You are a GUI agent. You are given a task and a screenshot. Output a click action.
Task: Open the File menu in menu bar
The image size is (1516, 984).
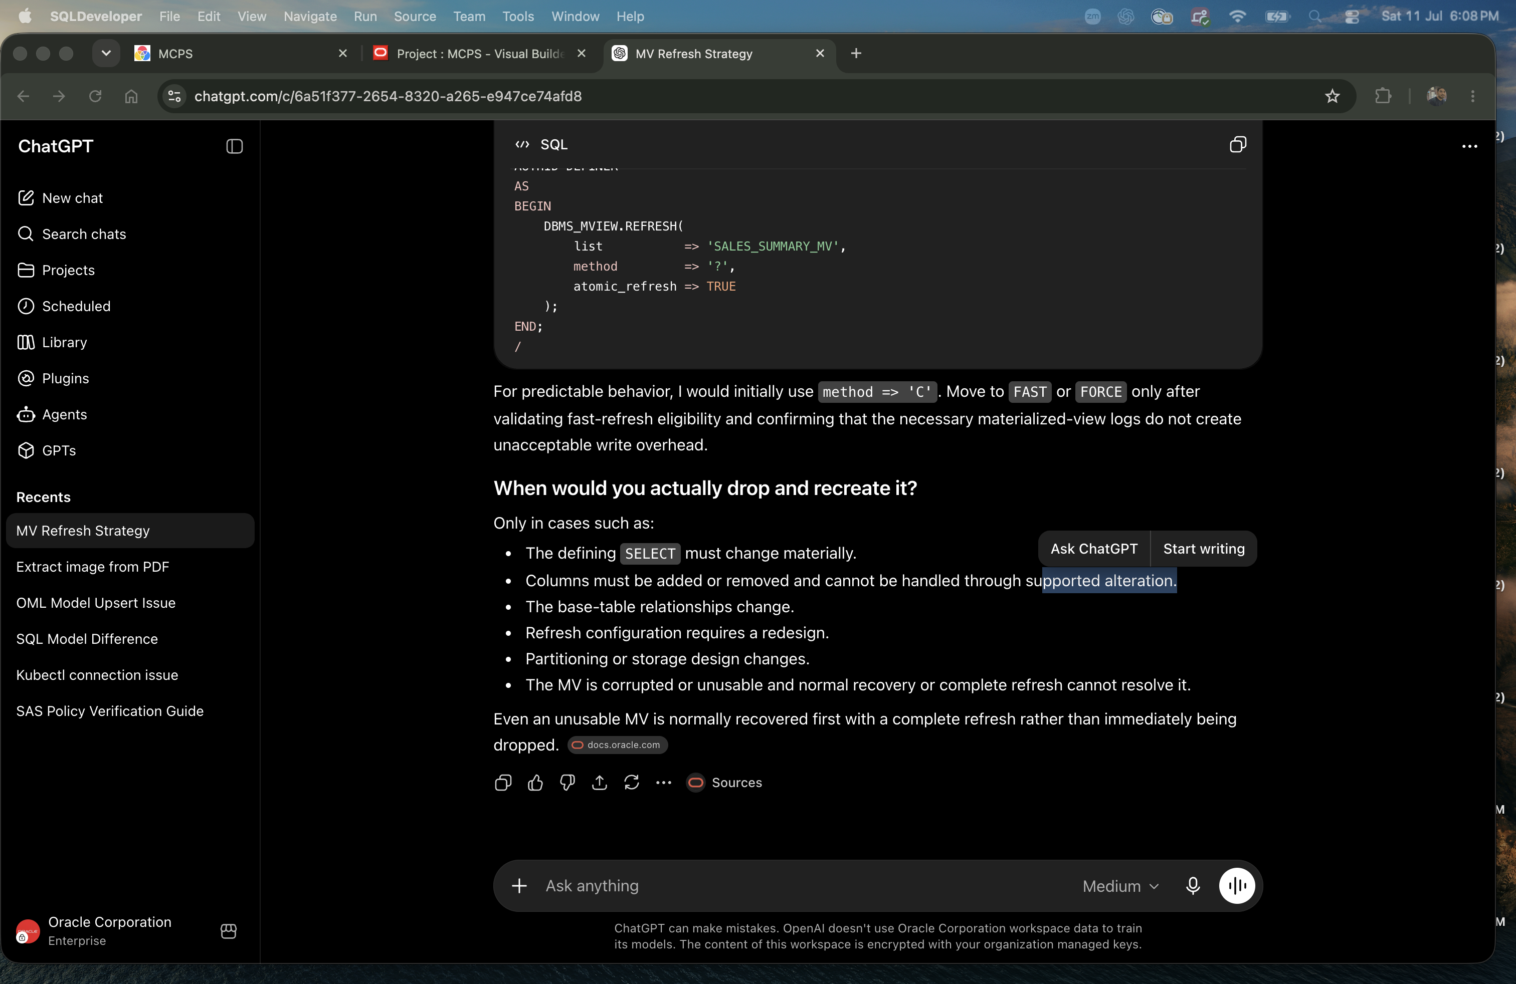click(169, 16)
